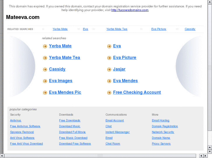
Task: Click the orange arrow icon beside Eva Picture
Action: (x=109, y=58)
